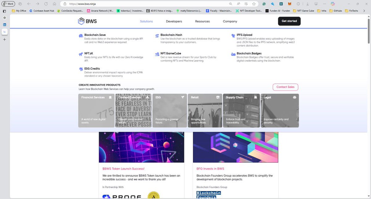Click the plus icon in sidebar

5,39
